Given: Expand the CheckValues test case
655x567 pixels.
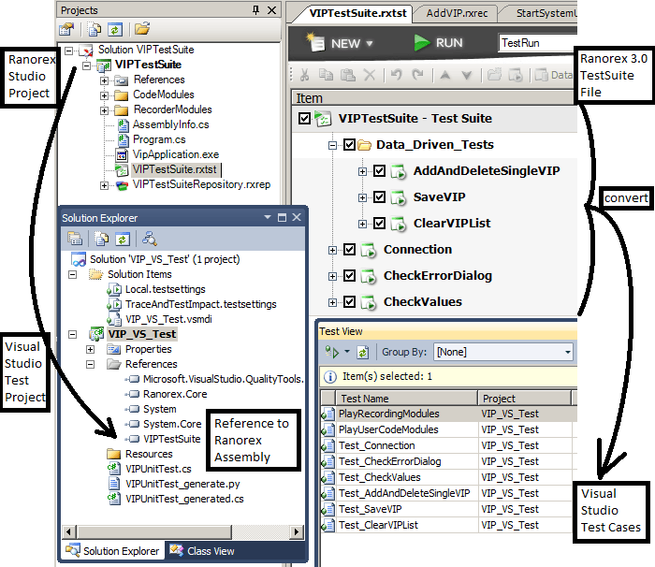Looking at the screenshot, I should tap(332, 302).
